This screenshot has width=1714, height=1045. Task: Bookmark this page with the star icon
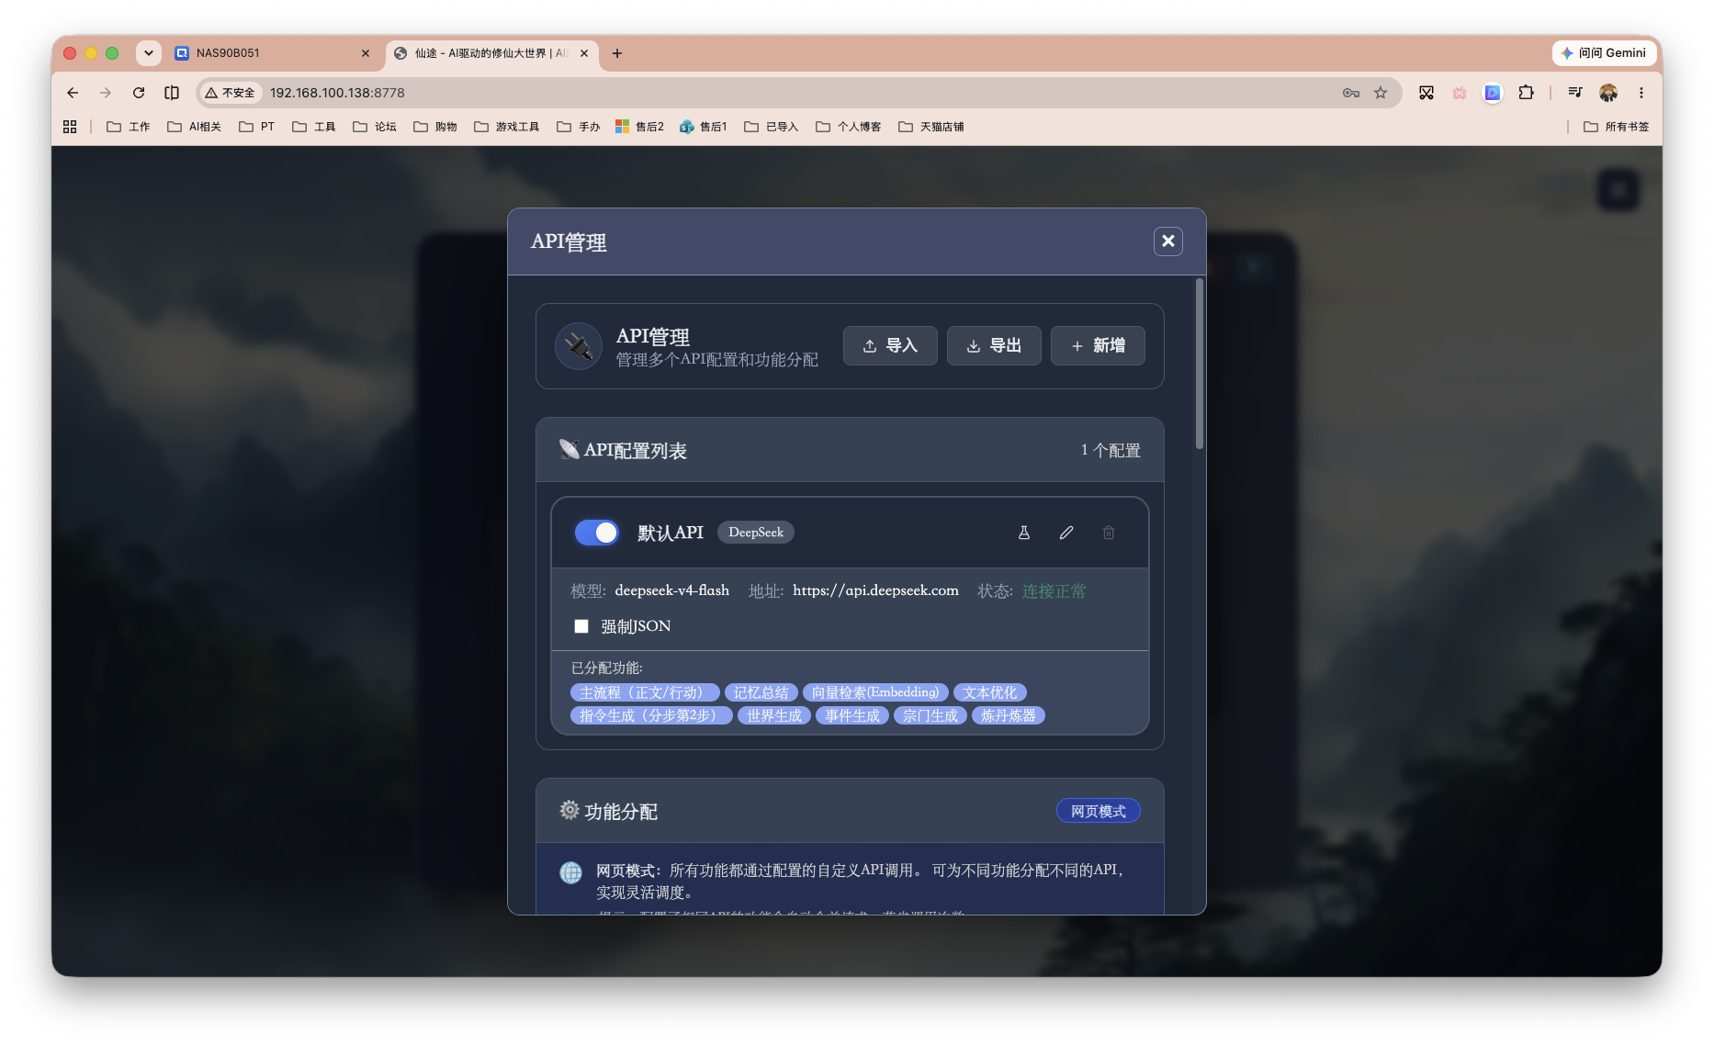(1381, 93)
